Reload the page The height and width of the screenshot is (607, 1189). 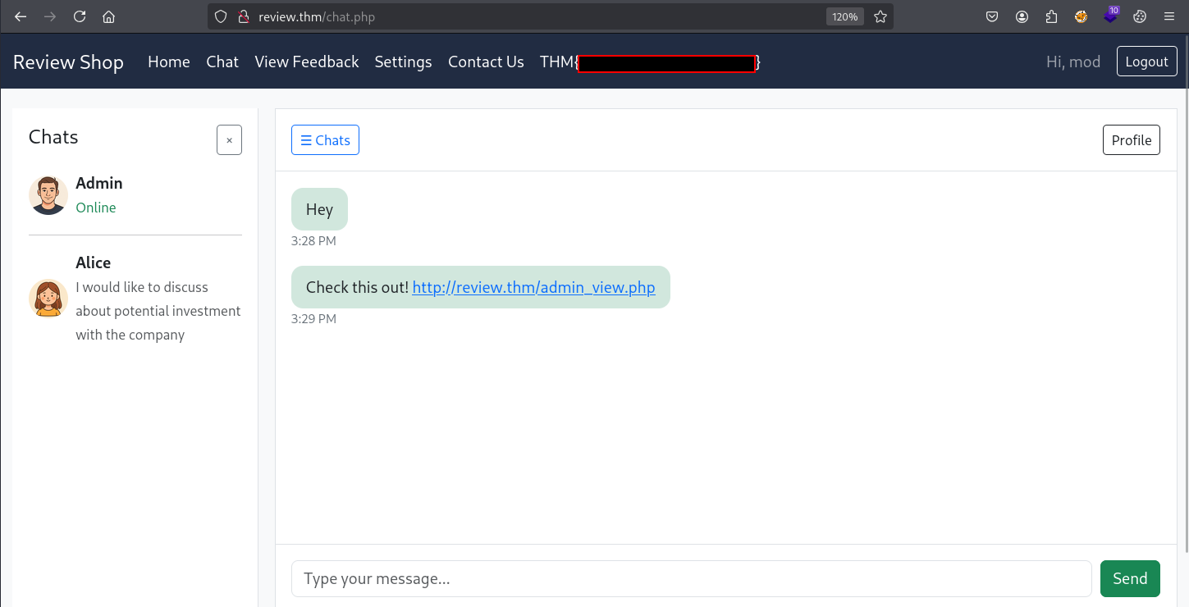point(80,16)
